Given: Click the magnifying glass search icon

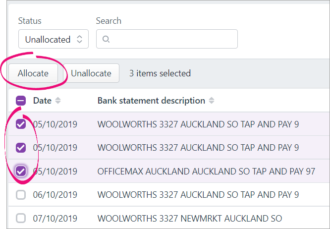Looking at the screenshot, I should pos(106,39).
